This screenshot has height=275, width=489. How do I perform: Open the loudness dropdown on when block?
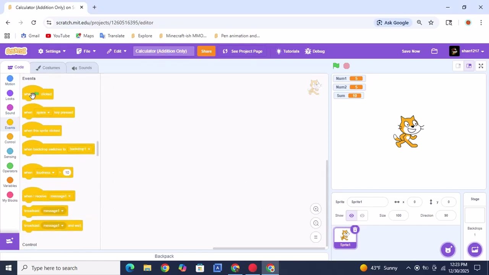click(x=45, y=173)
